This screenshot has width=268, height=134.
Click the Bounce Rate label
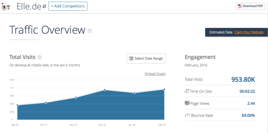pyautogui.click(x=202, y=116)
